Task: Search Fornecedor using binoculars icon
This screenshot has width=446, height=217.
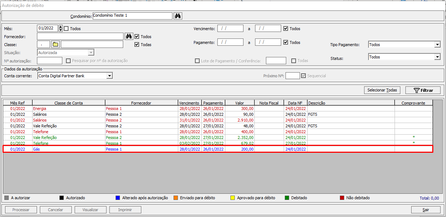Action: coord(129,36)
